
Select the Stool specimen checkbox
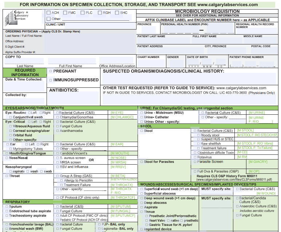coord(142,131)
